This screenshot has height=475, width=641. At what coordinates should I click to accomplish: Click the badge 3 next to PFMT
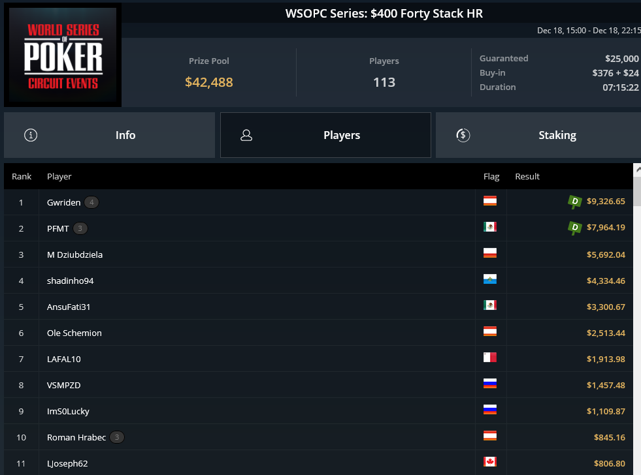[x=80, y=228]
